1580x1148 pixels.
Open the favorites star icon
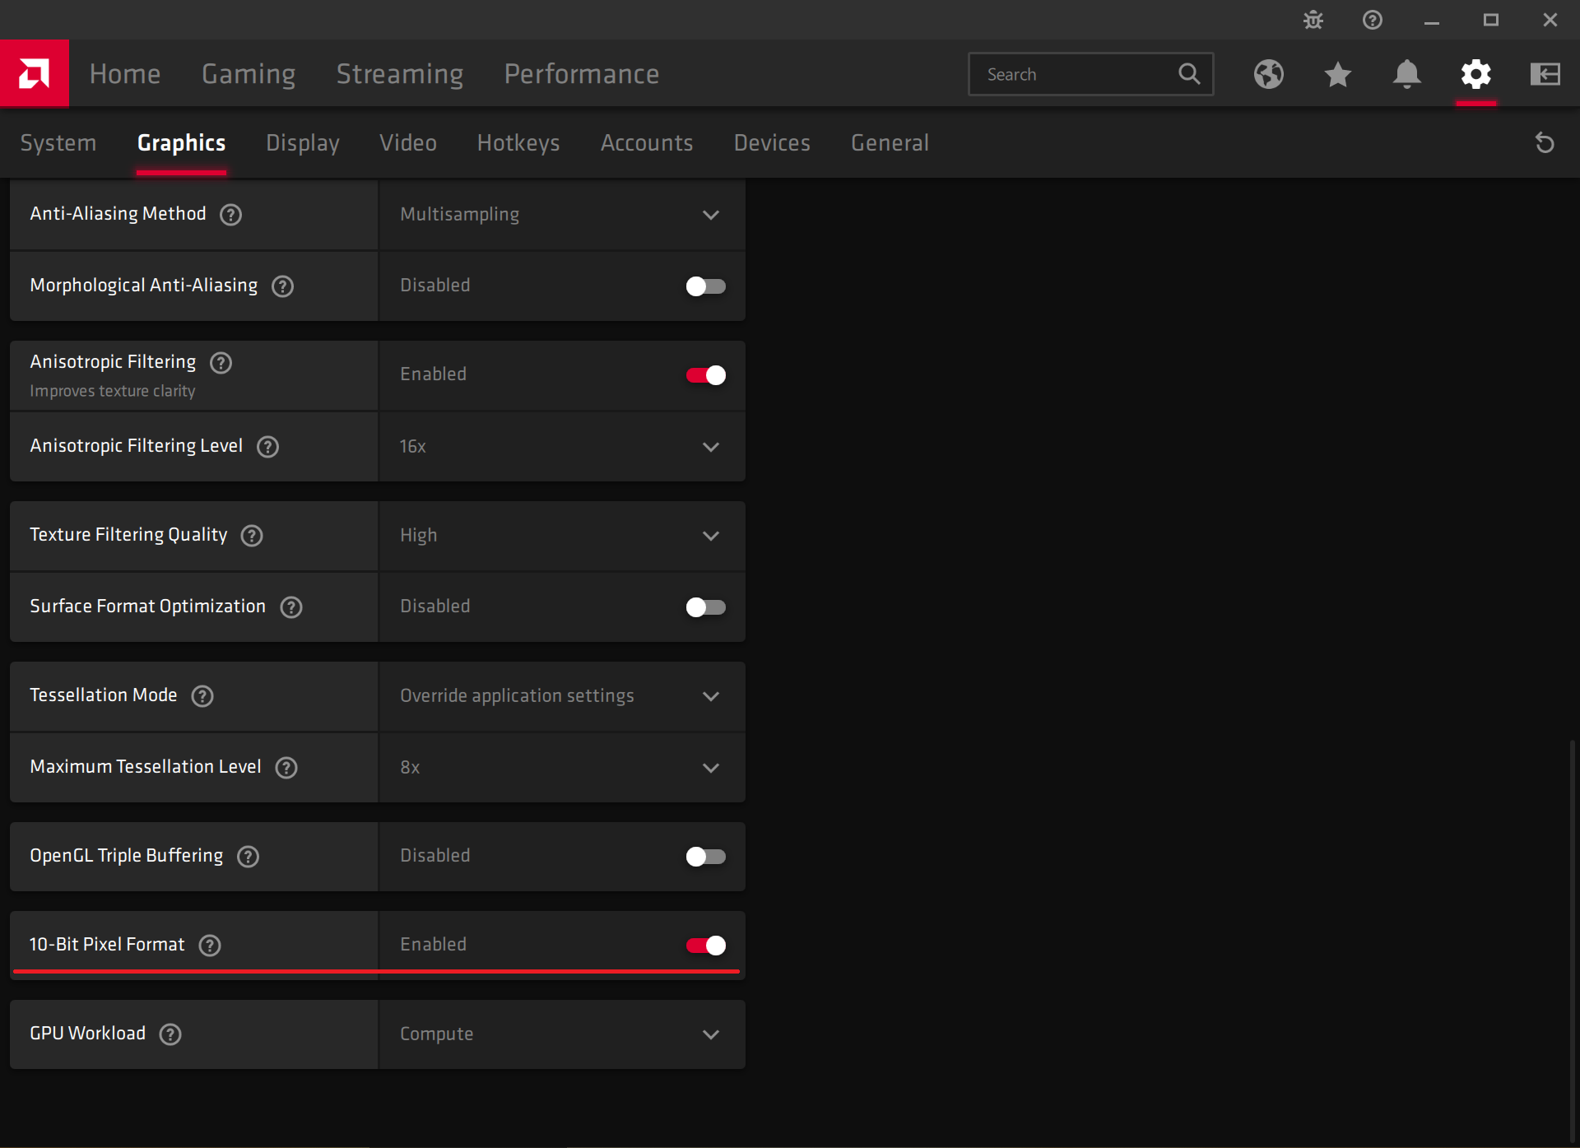[x=1337, y=74]
